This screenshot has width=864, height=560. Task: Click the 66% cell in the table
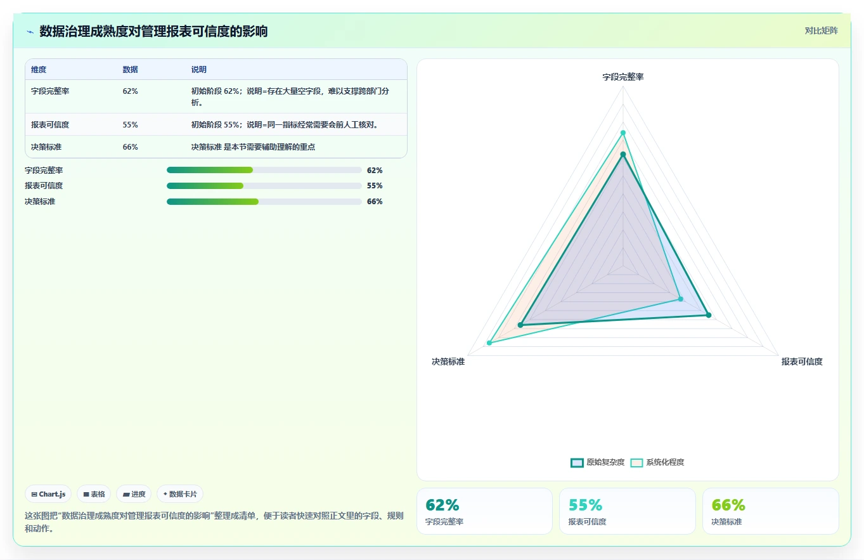pyautogui.click(x=130, y=147)
